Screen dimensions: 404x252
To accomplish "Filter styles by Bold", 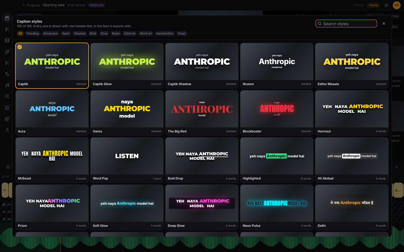I will tap(93, 33).
